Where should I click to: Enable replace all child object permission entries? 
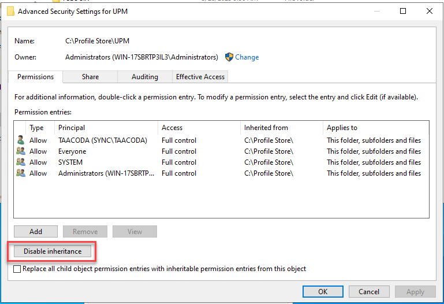tap(17, 269)
